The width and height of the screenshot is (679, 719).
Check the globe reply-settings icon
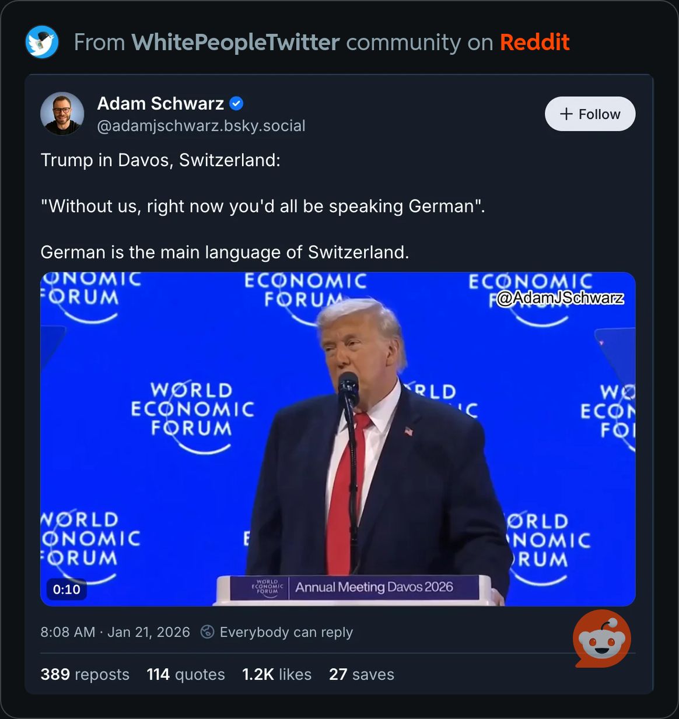207,632
